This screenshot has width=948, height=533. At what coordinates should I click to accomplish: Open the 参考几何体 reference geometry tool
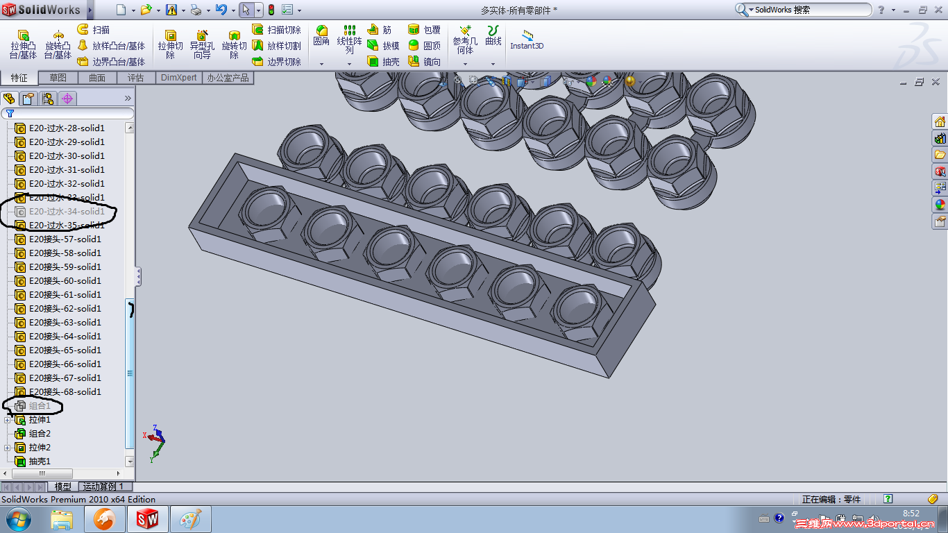pyautogui.click(x=465, y=40)
